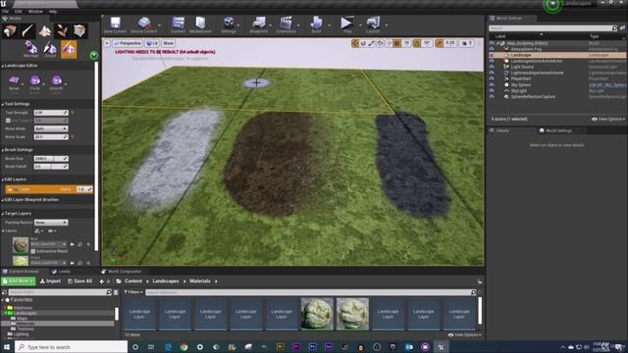This screenshot has width=628, height=353.
Task: Select the highlighted landscape Paint tool
Action: pyautogui.click(x=69, y=50)
